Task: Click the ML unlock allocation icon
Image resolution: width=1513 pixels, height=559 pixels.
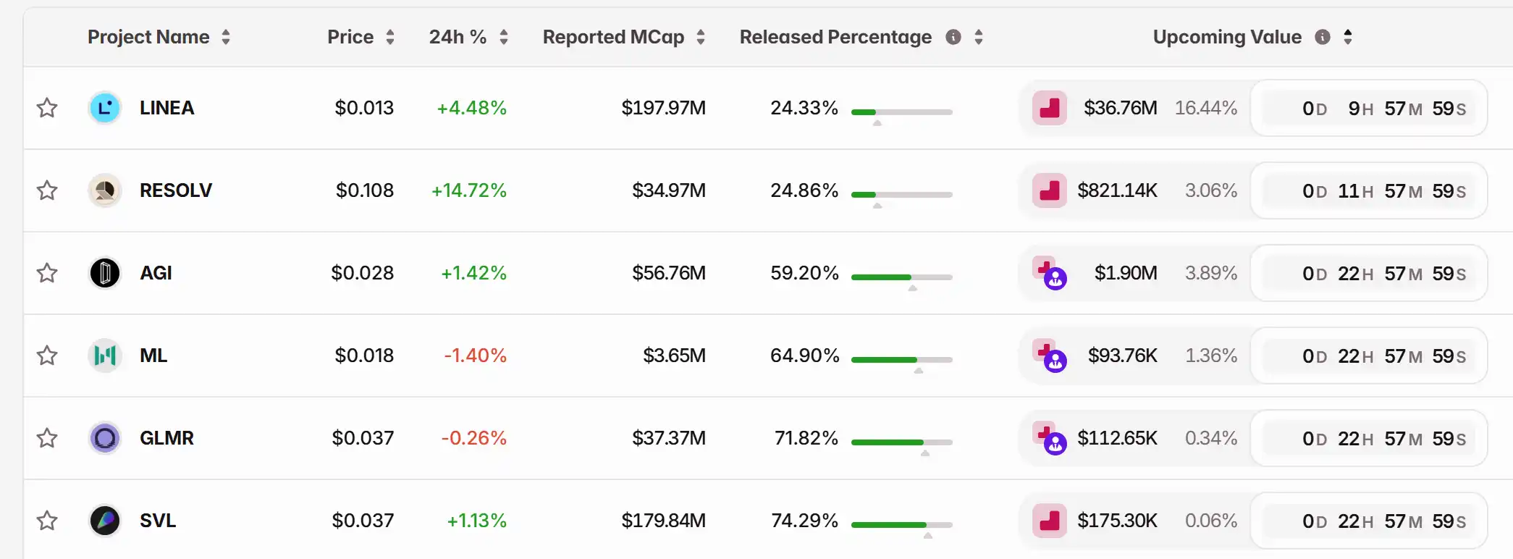Action: tap(1050, 356)
